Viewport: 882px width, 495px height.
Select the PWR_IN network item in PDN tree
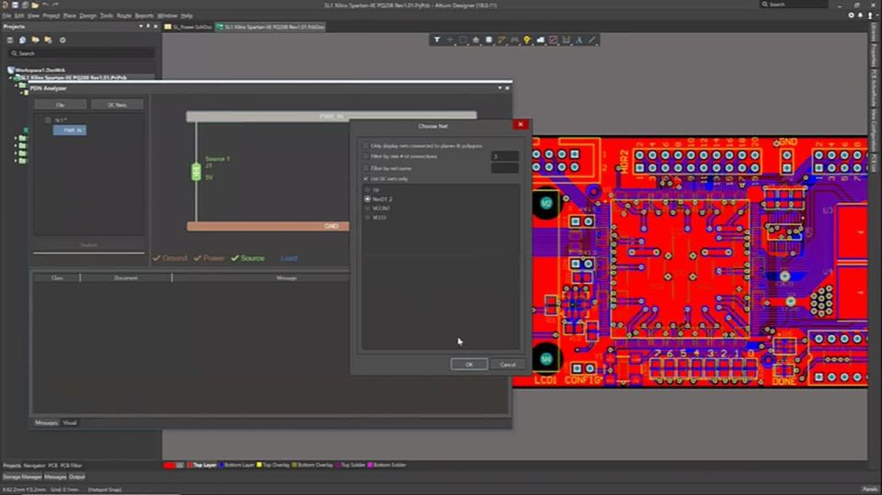(x=70, y=129)
